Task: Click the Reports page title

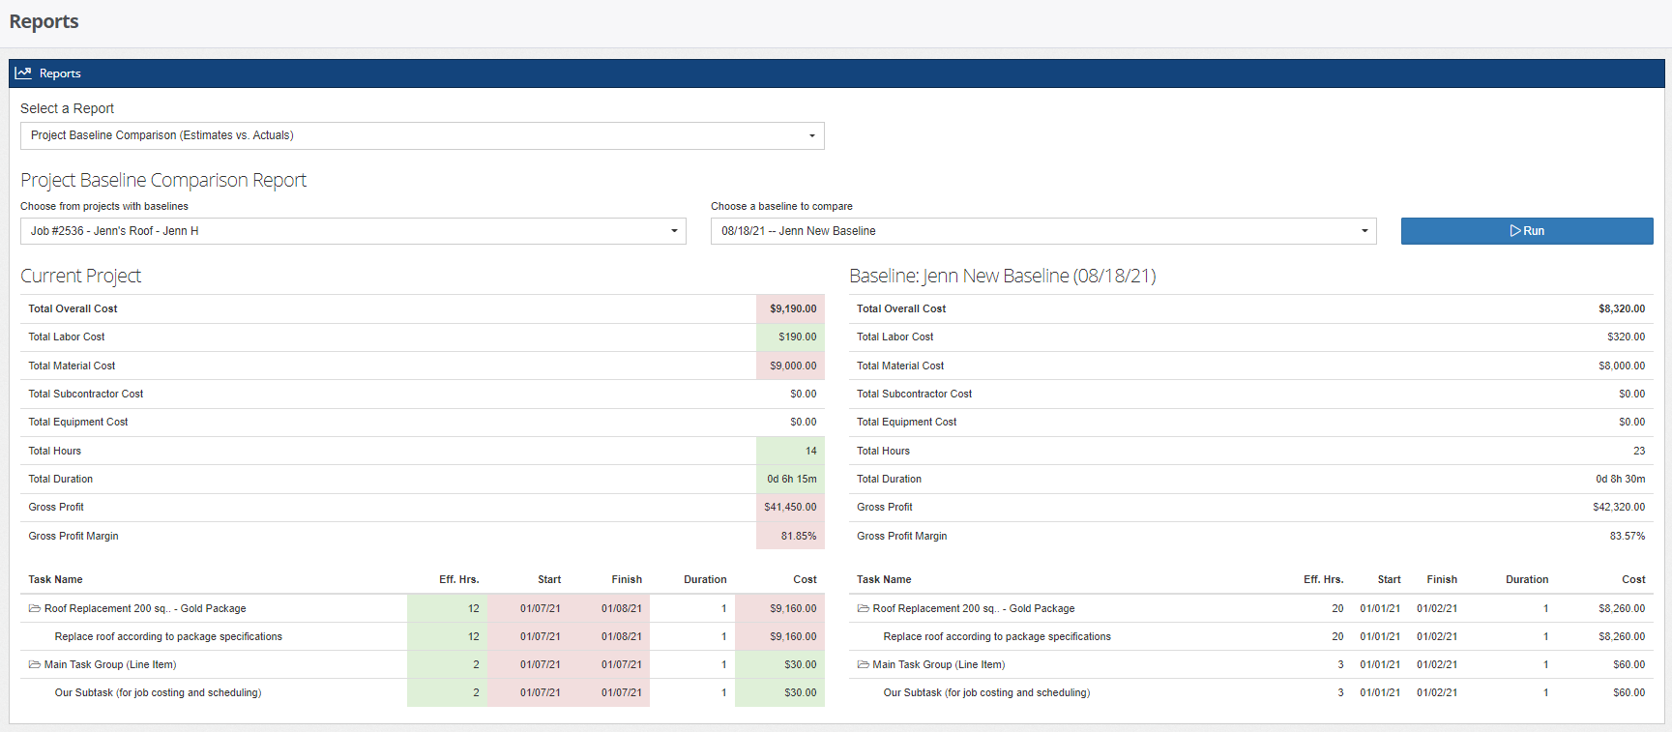Action: coord(44,21)
